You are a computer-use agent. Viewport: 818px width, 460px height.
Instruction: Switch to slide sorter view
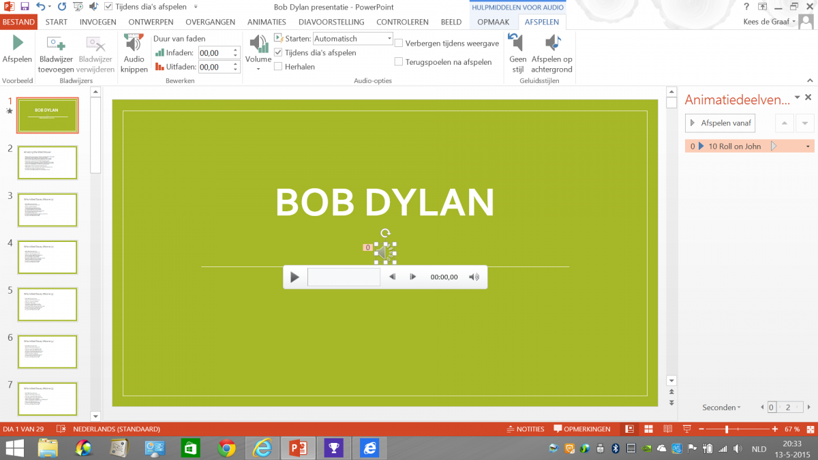coord(649,429)
